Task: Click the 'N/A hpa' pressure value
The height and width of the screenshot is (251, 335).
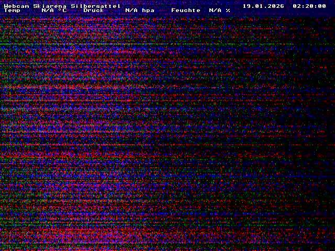Action: (x=140, y=10)
